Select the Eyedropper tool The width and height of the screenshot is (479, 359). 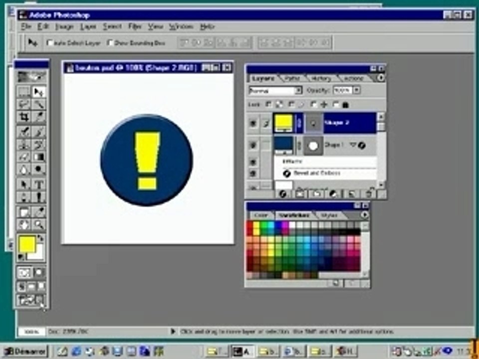(39, 212)
